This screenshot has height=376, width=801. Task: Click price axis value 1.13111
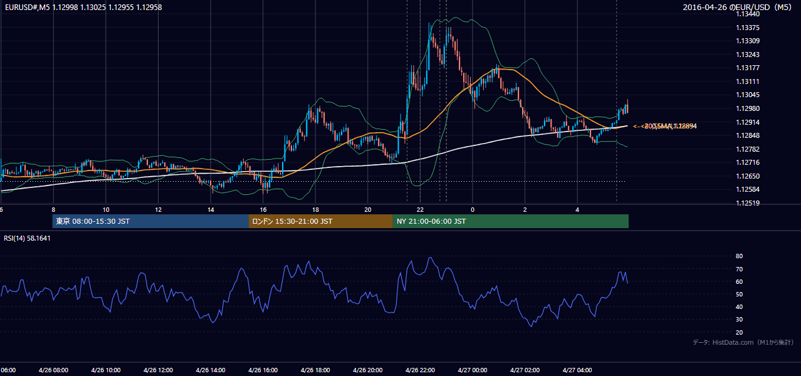(x=748, y=81)
